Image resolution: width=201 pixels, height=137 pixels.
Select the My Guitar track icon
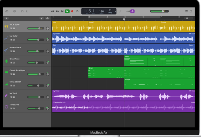pyautogui.click(x=6, y=38)
